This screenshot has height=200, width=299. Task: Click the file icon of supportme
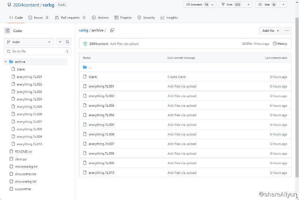11,189
